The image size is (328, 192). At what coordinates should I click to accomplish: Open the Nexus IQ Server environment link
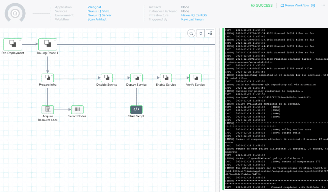99,15
